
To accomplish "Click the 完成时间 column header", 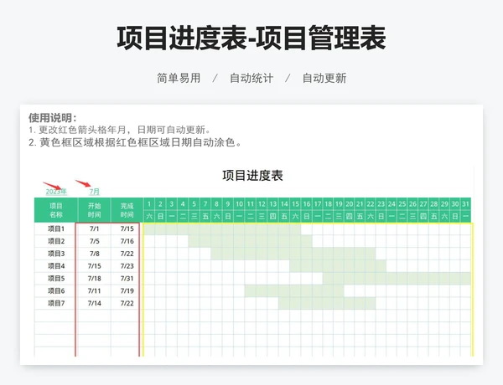I will 127,210.
